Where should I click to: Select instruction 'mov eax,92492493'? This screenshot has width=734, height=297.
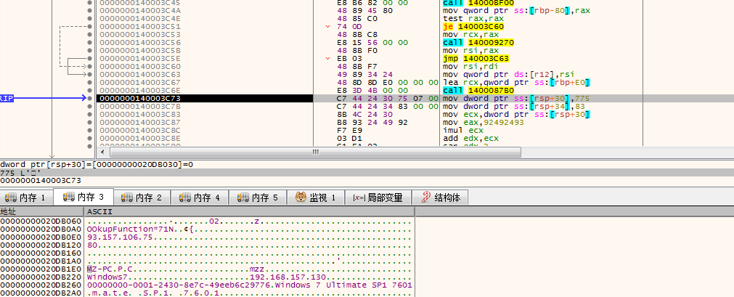point(483,122)
